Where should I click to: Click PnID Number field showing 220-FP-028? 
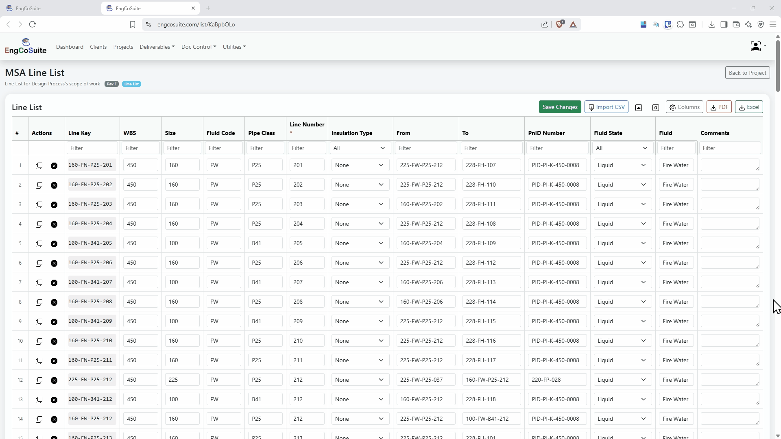(x=557, y=380)
